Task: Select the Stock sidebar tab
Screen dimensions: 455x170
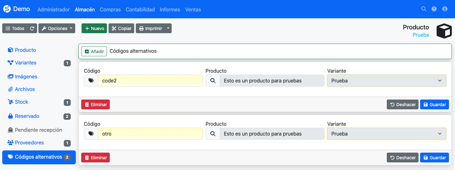Action: coord(21,102)
